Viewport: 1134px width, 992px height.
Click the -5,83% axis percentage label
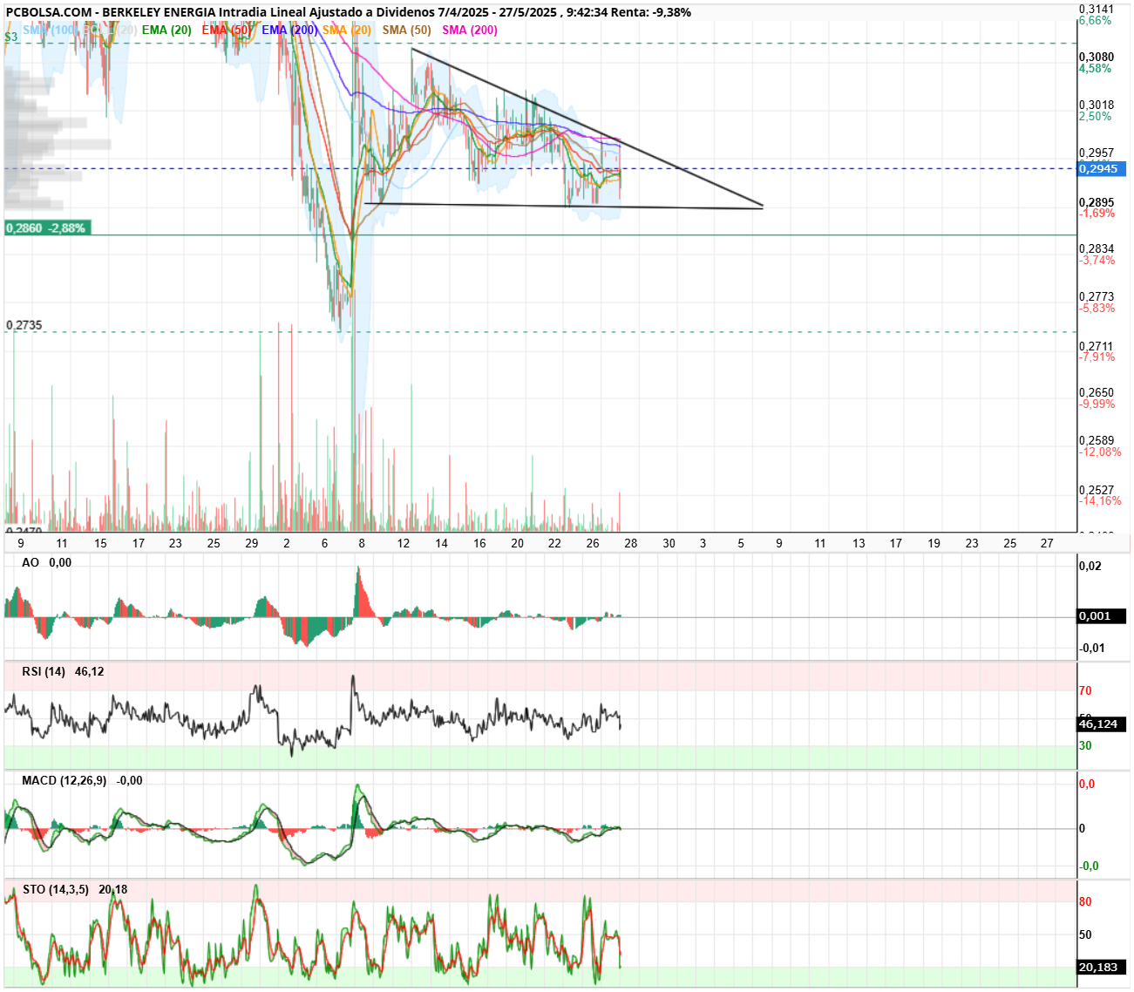tap(1097, 308)
